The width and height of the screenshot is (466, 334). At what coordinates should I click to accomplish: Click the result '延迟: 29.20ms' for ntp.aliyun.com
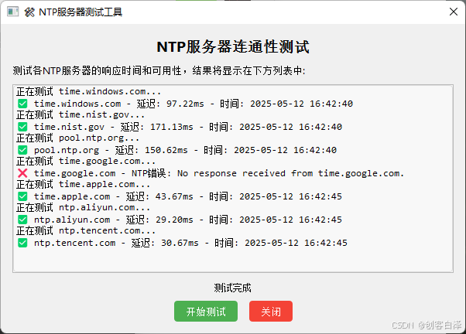pyautogui.click(x=159, y=220)
